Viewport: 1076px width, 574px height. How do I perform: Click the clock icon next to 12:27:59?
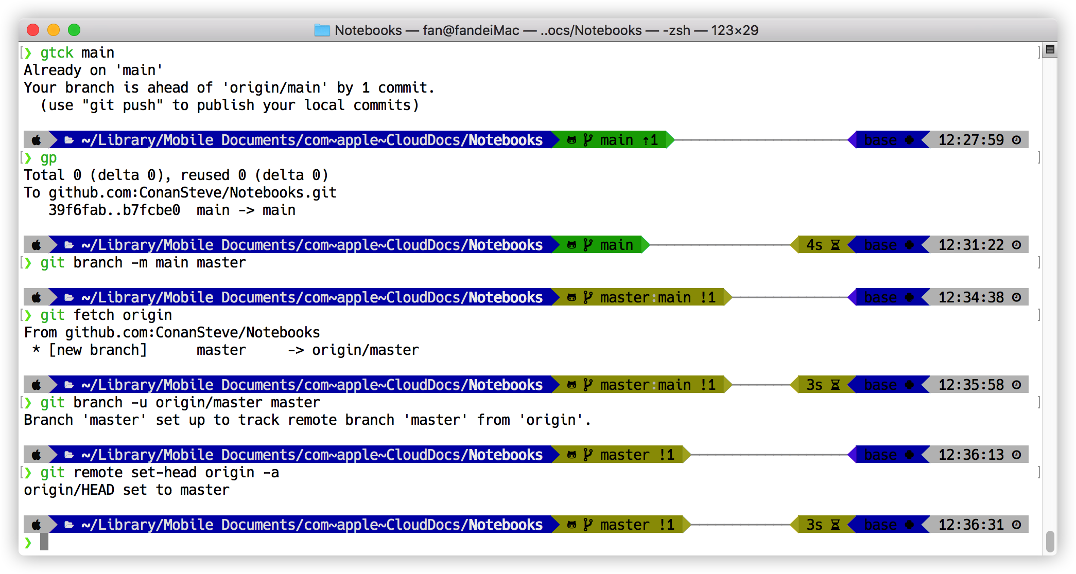(1016, 140)
